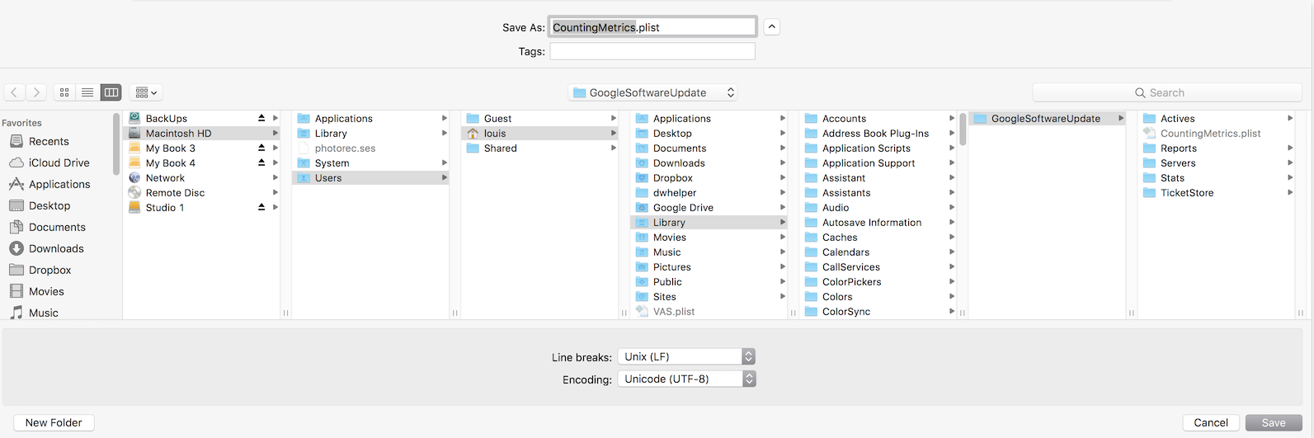Select the VAS.plist file
Screen dimensions: 1314x438
pos(709,311)
